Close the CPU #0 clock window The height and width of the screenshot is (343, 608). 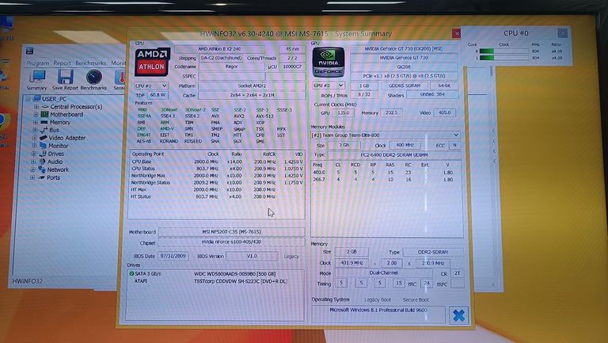pyautogui.click(x=562, y=33)
